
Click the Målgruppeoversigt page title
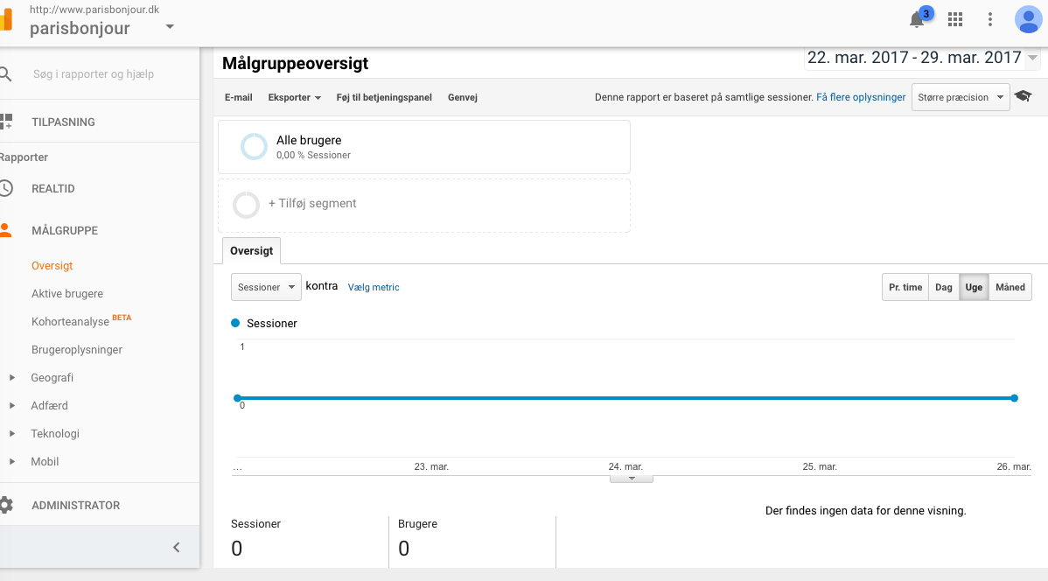click(296, 64)
